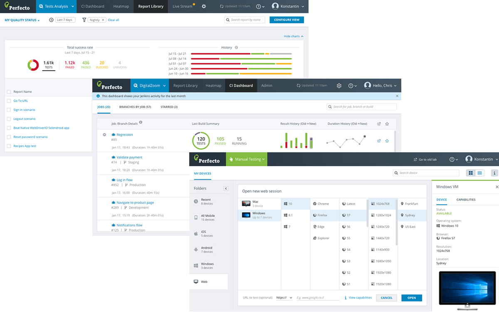Open settings gear in Report Library window

[204, 6]
